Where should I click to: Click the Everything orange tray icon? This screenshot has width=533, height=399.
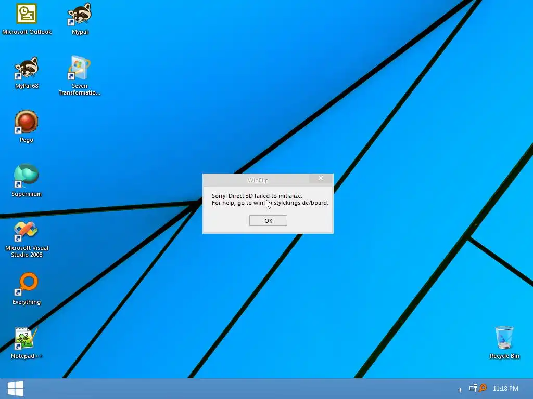tap(483, 388)
